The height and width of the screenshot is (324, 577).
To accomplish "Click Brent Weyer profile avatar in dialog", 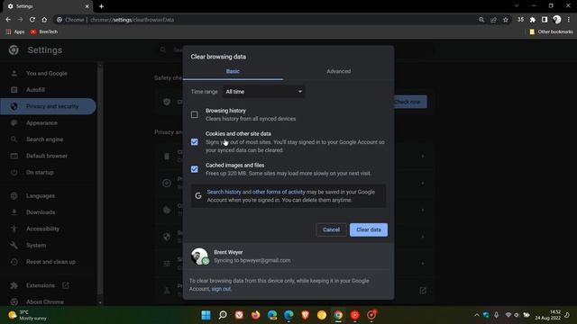I will click(x=200, y=256).
